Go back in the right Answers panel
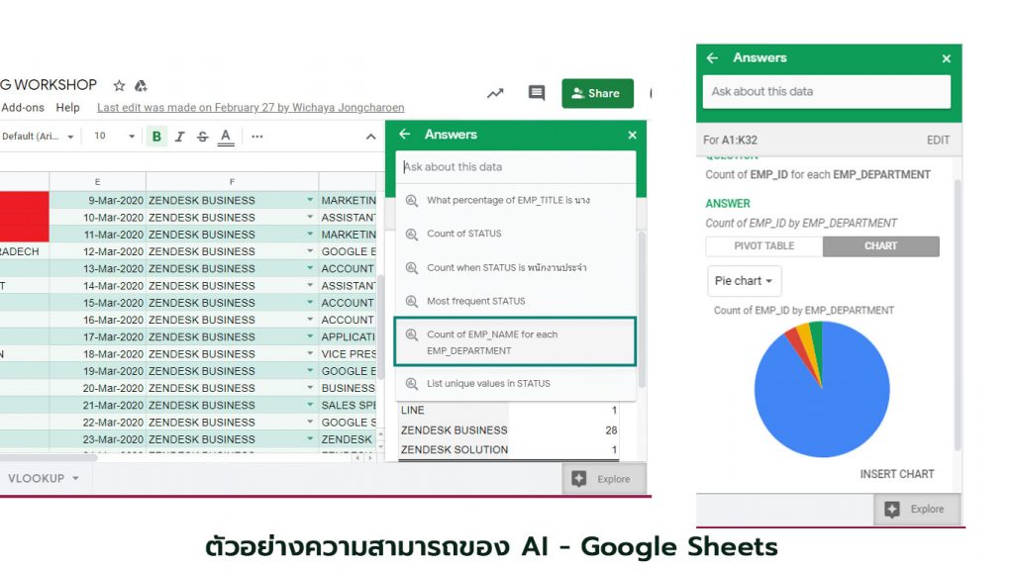 coord(712,57)
